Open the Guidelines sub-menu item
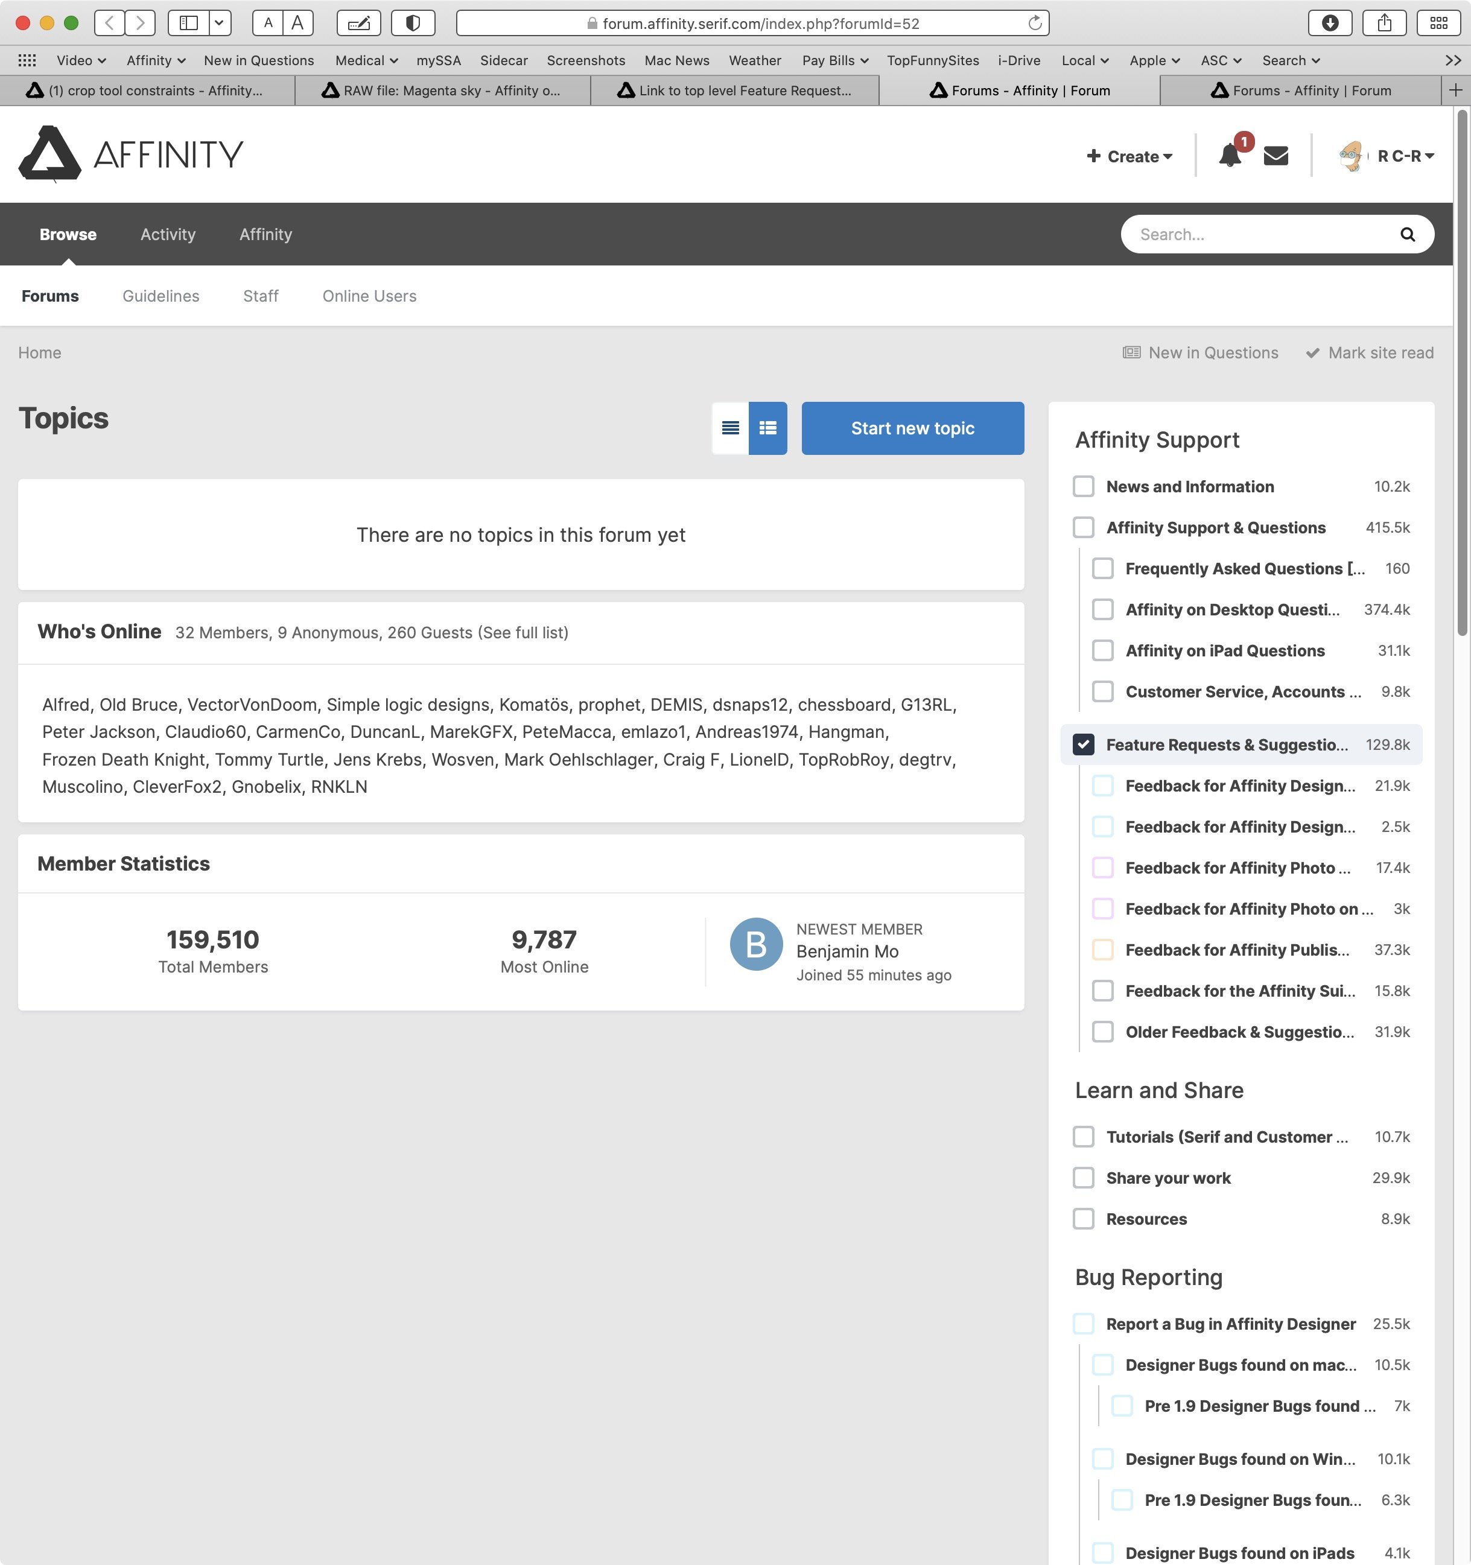Screen dimensions: 1471x1565 tap(160, 296)
